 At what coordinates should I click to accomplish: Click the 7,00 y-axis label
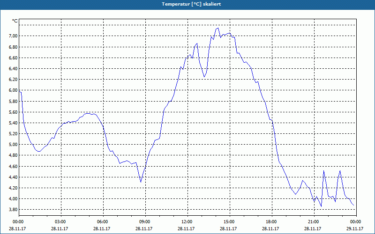pos(13,36)
